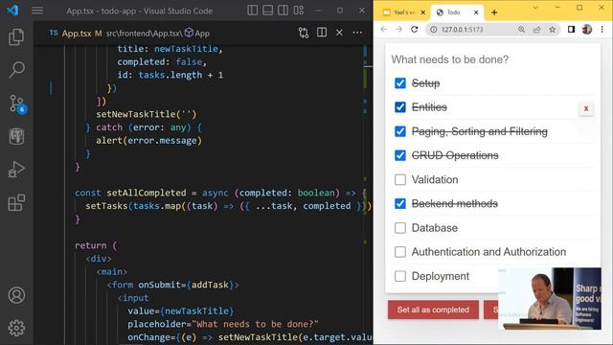Image resolution: width=613 pixels, height=345 pixels.
Task: Open the browser side panel icon
Action: [x=571, y=30]
